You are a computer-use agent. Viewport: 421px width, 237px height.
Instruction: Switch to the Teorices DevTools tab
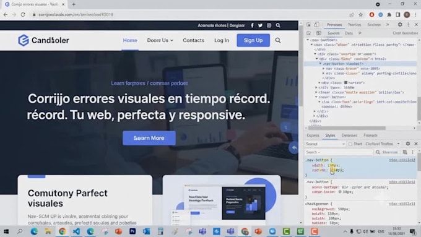pyautogui.click(x=354, y=25)
